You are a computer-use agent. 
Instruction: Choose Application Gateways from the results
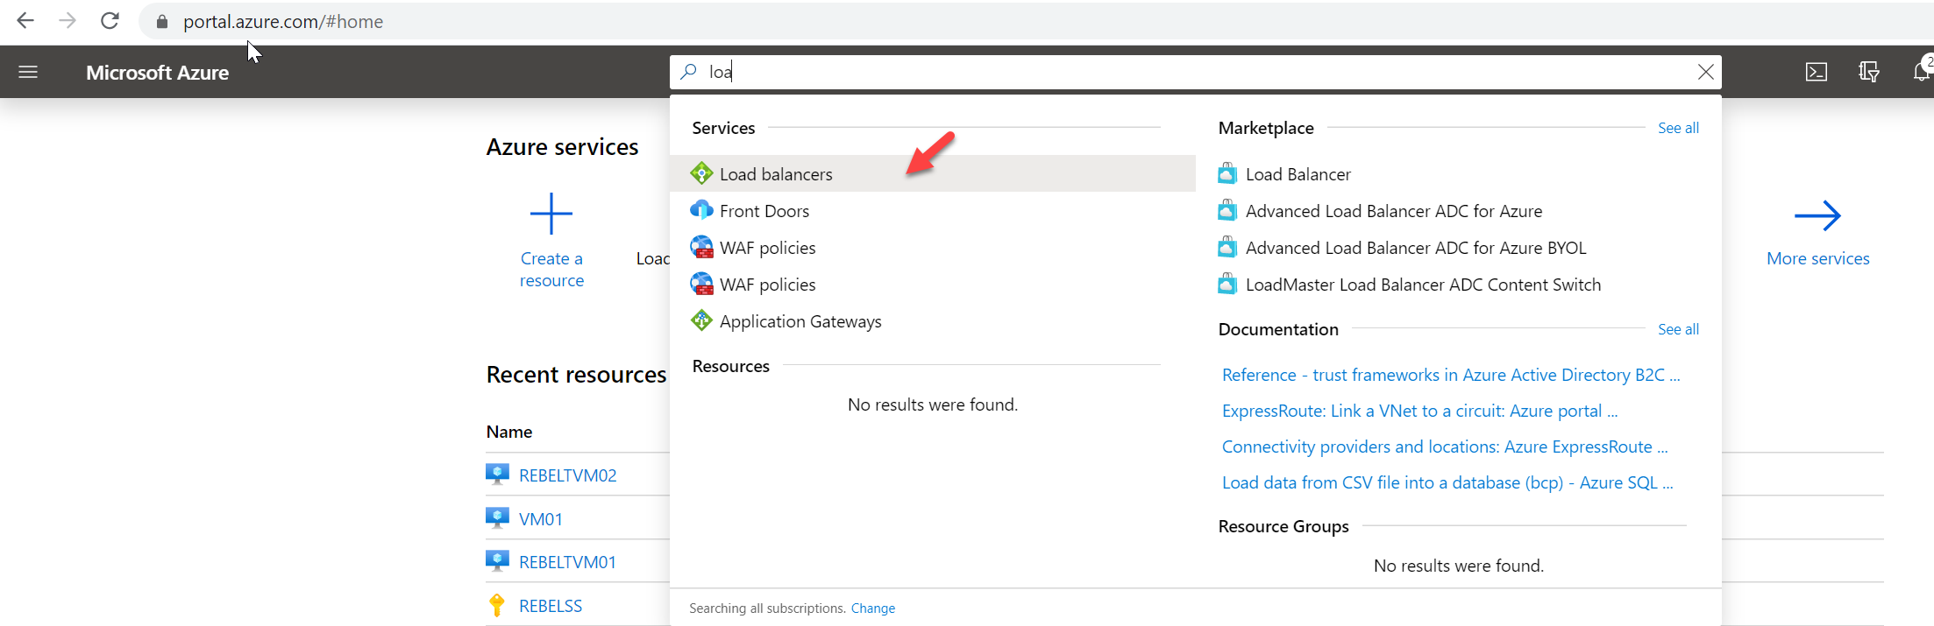[x=800, y=321]
